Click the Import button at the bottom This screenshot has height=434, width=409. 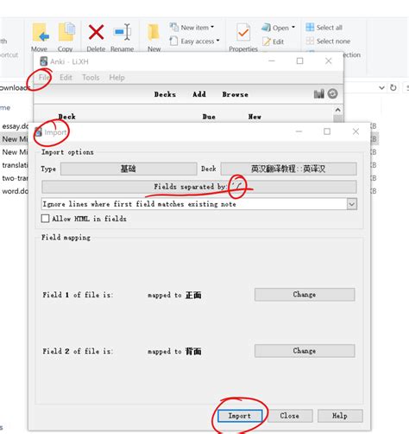[240, 416]
